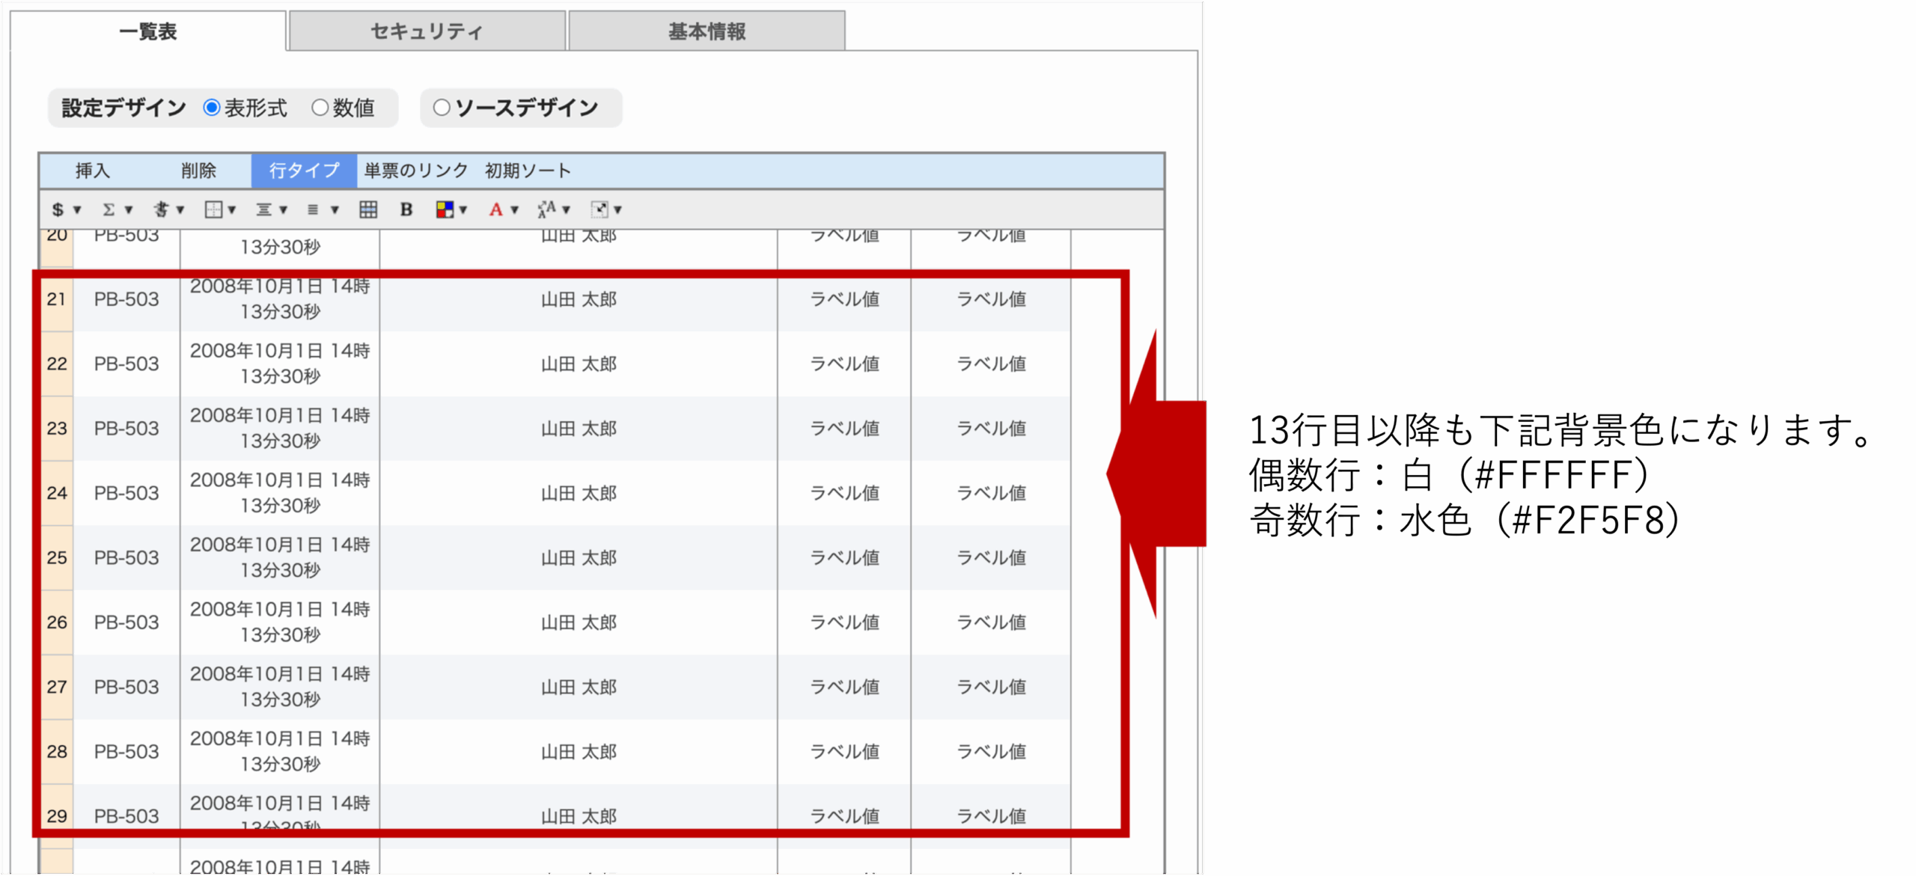Screen dimensions: 1916x876
Task: Click the PB-503 cell in row 27
Action: coord(126,687)
